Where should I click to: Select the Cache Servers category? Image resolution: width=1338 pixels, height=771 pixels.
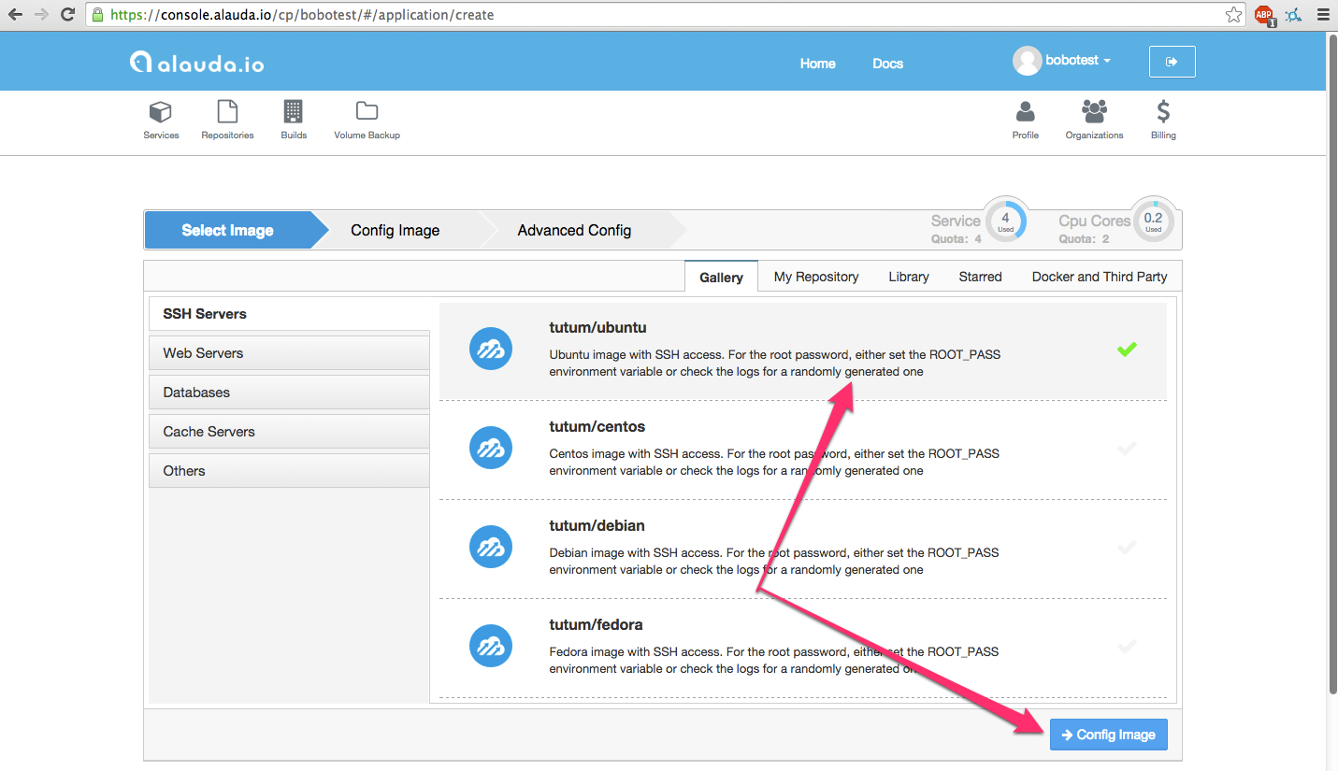[289, 432]
